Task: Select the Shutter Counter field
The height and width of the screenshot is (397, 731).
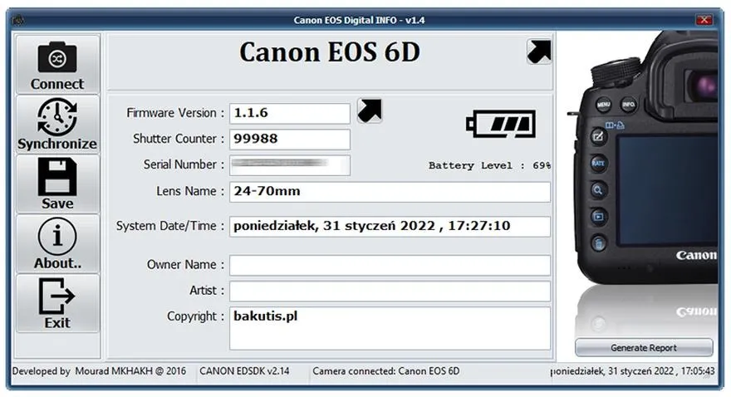Action: coord(290,139)
